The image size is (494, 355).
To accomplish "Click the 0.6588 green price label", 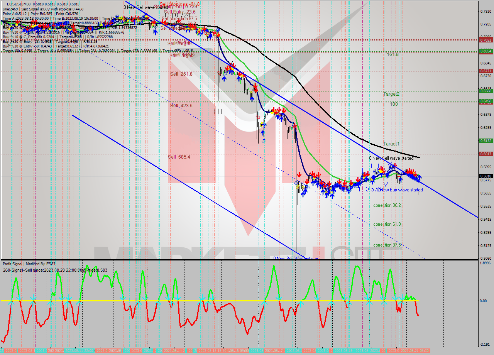I will (486, 91).
